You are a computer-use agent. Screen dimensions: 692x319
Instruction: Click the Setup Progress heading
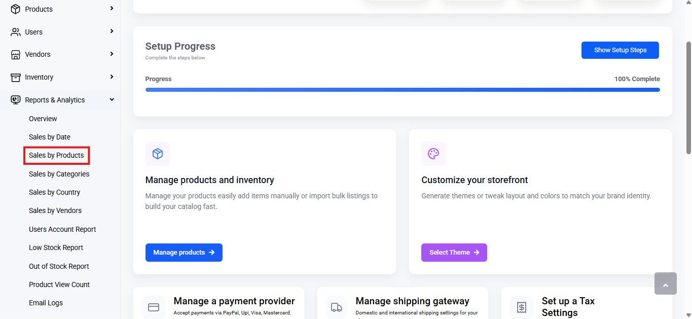(x=180, y=46)
